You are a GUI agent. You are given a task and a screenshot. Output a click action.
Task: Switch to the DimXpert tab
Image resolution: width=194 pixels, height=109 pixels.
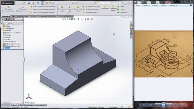click(x=33, y=16)
